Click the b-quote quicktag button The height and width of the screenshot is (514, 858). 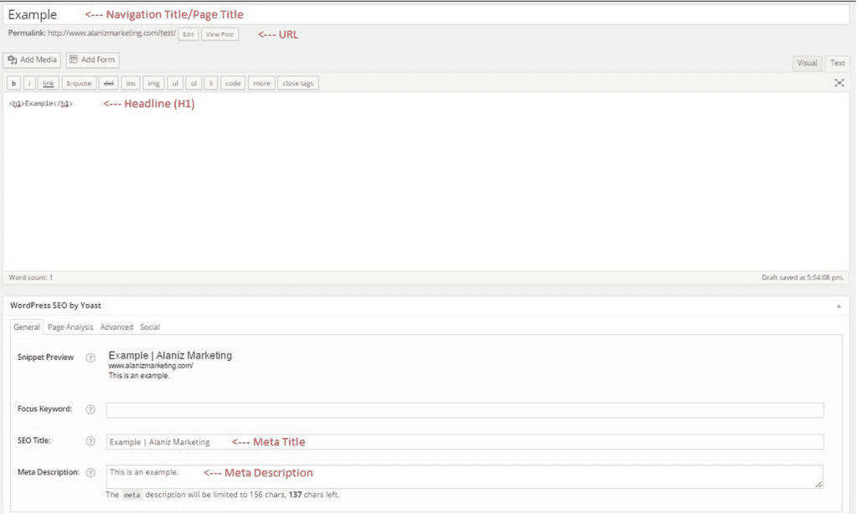[79, 84]
